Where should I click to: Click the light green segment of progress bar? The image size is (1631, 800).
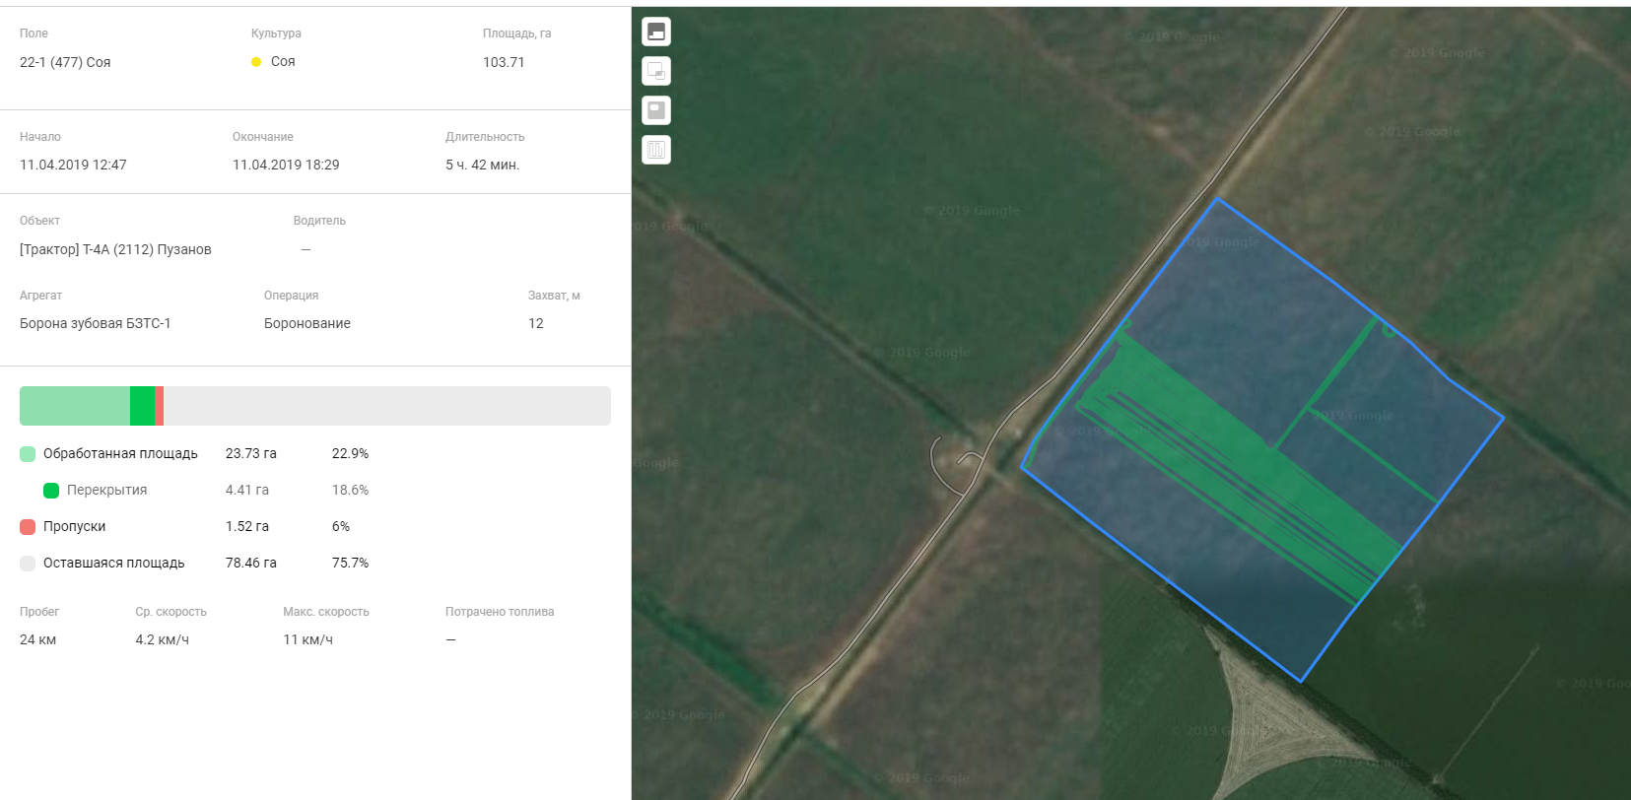pyautogui.click(x=74, y=406)
